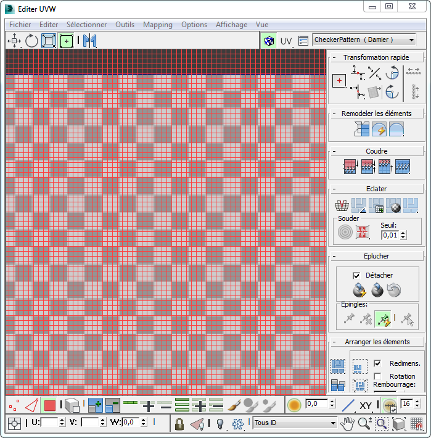431x438 pixels.
Task: Switch to vertex sub-object mode
Action: pyautogui.click(x=14, y=405)
